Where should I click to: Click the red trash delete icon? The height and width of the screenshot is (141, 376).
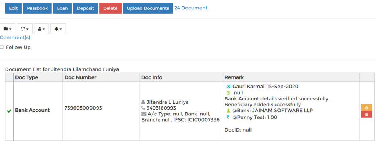pos(366,114)
